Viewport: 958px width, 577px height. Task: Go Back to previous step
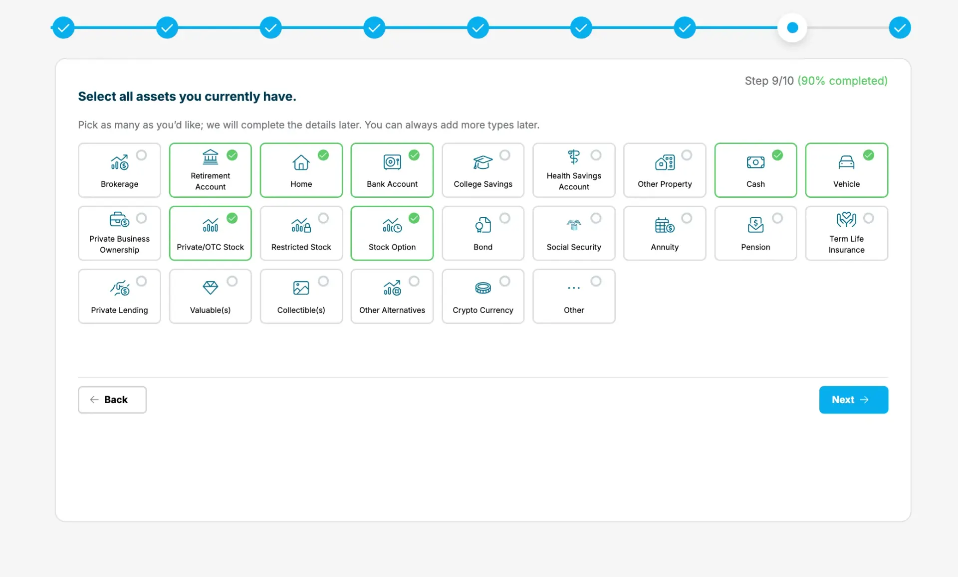click(112, 400)
